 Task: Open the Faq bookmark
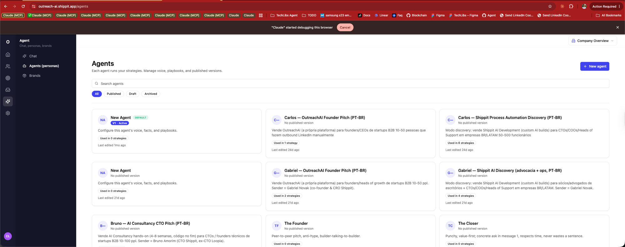[397, 15]
